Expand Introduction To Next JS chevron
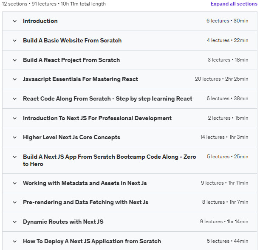The width and height of the screenshot is (260, 250). [15, 118]
